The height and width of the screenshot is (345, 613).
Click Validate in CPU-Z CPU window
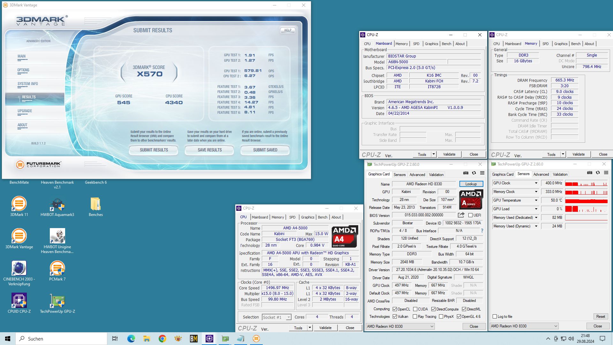pos(325,328)
